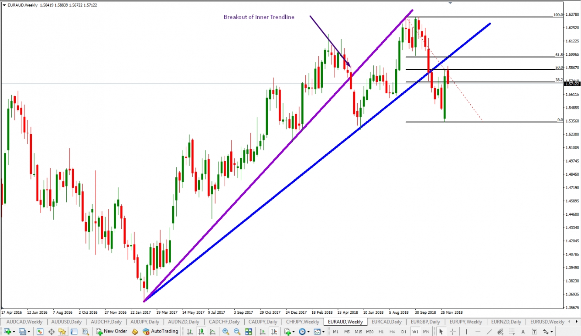Expand the New Chart dropdown arrow
Screen dimensions: 581x336
14,332
